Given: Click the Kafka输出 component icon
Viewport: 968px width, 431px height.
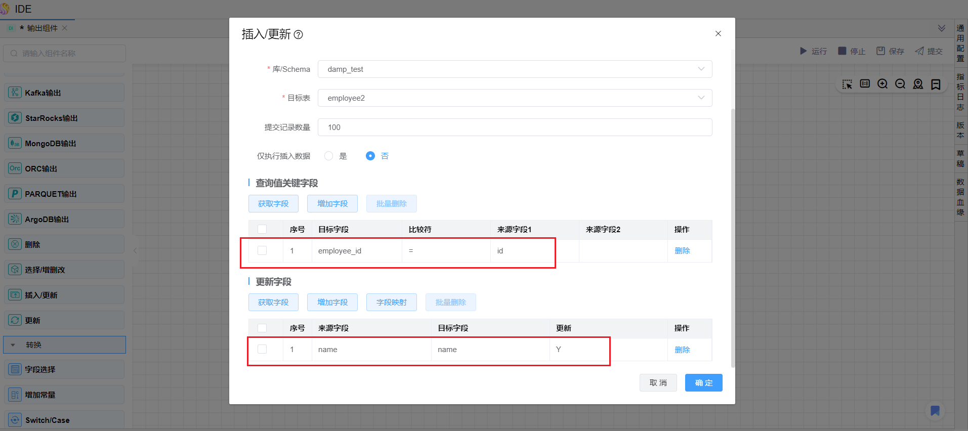Looking at the screenshot, I should (15, 93).
